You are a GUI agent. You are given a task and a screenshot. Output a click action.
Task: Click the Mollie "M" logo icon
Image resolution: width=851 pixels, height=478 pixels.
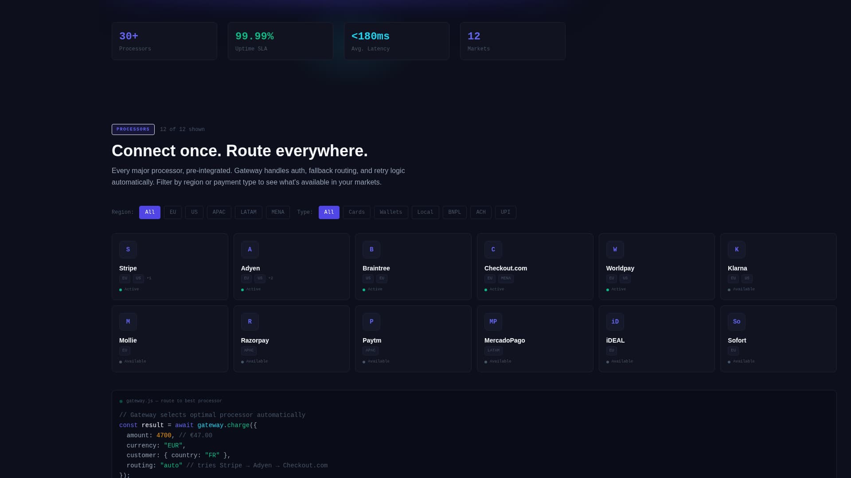[128, 322]
